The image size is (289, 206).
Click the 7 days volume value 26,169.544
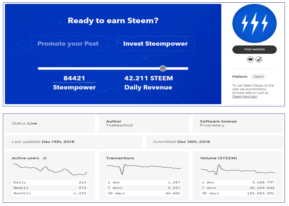(x=262, y=188)
